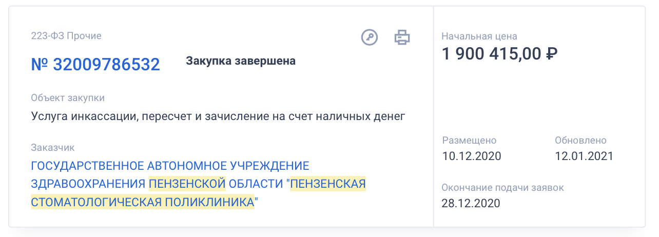659x237 pixels.
Task: Click the placement date 10.12.2020
Action: pyautogui.click(x=472, y=156)
